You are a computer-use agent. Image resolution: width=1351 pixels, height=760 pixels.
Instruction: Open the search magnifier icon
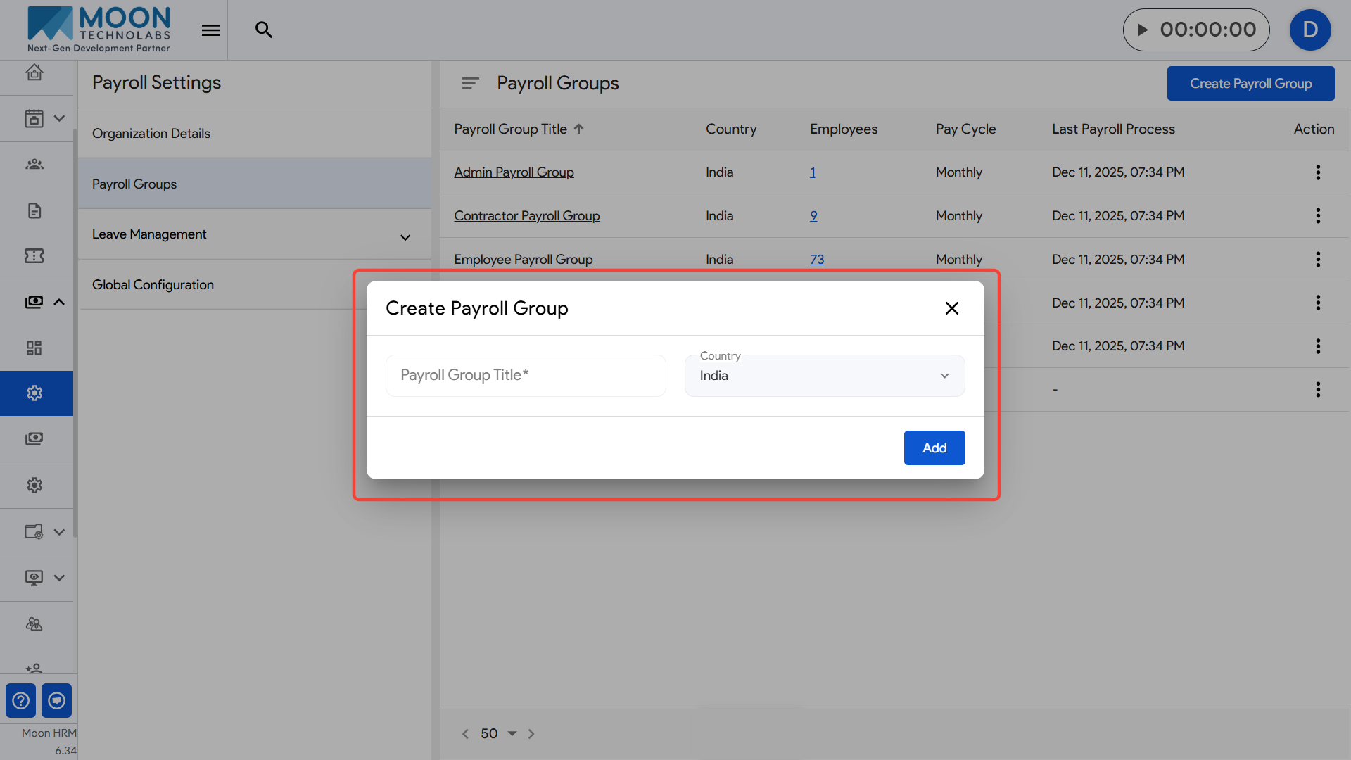point(263,30)
